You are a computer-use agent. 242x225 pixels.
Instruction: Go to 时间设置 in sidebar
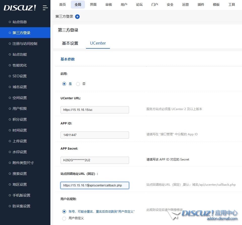point(25,130)
